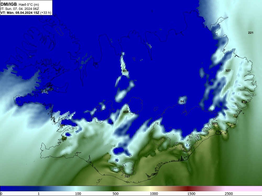
Task: Click the pale yellow 1000 m color on the scale
Action: point(150,189)
